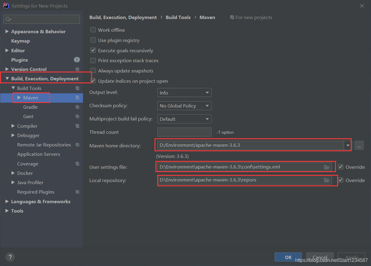This screenshot has width=371, height=266.
Task: Enable Print exception stack traces
Action: [x=93, y=60]
